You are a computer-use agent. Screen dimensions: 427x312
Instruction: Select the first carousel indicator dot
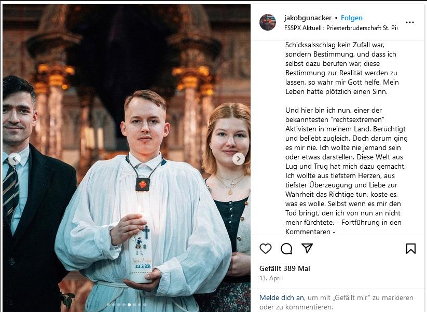point(108,305)
